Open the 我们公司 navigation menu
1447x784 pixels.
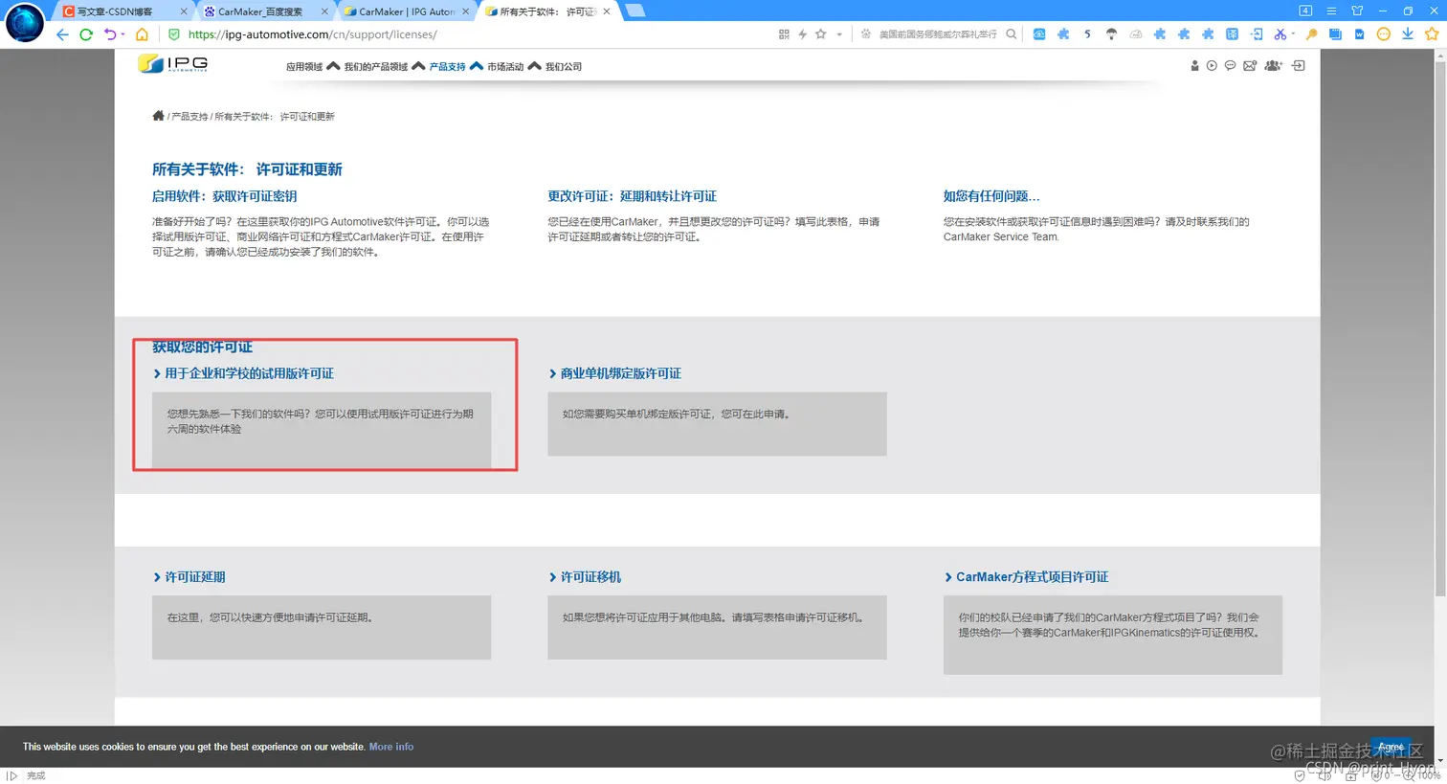(564, 67)
